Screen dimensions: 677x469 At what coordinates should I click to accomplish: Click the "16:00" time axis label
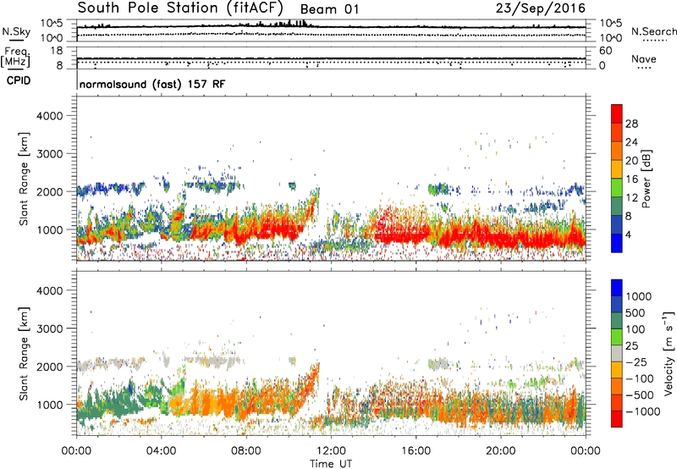click(416, 451)
